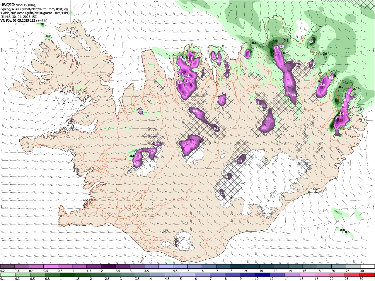This screenshot has height=281, width=375.
Task: Click the 0.7 value offshore north of the Westfjords
Action: [x=48, y=36]
